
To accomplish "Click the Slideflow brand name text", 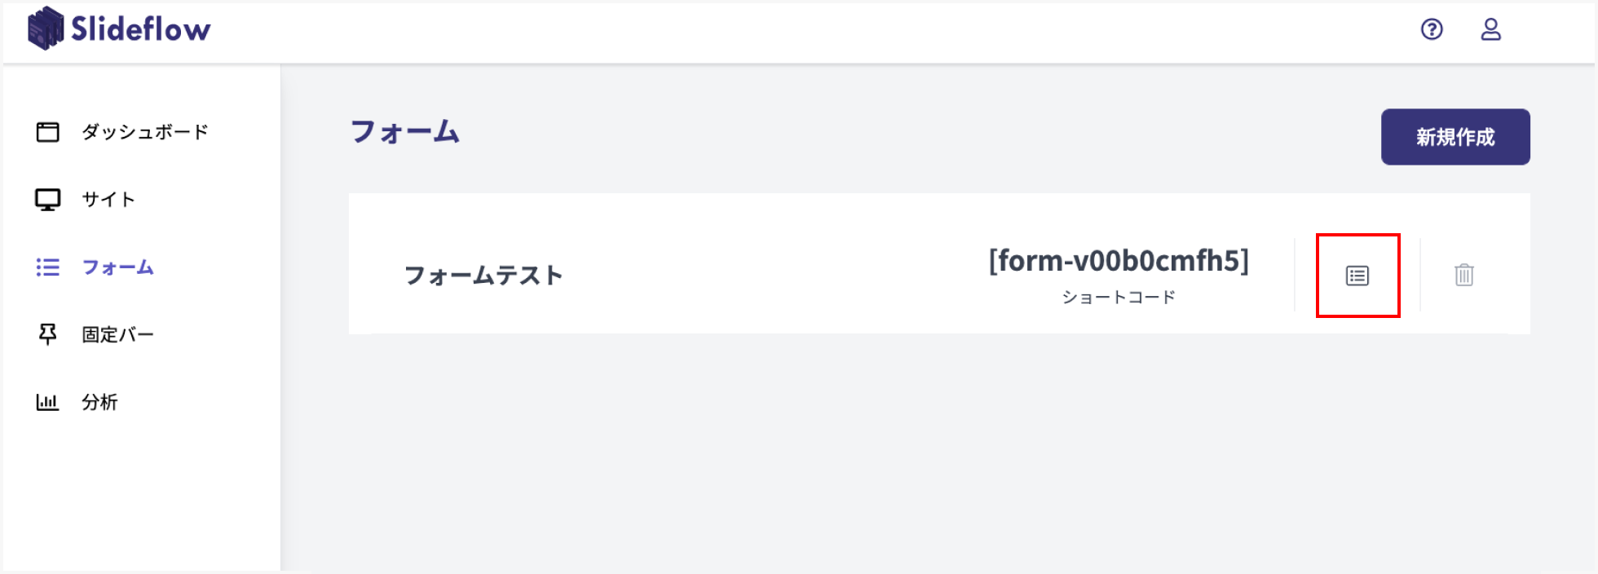I will (140, 29).
